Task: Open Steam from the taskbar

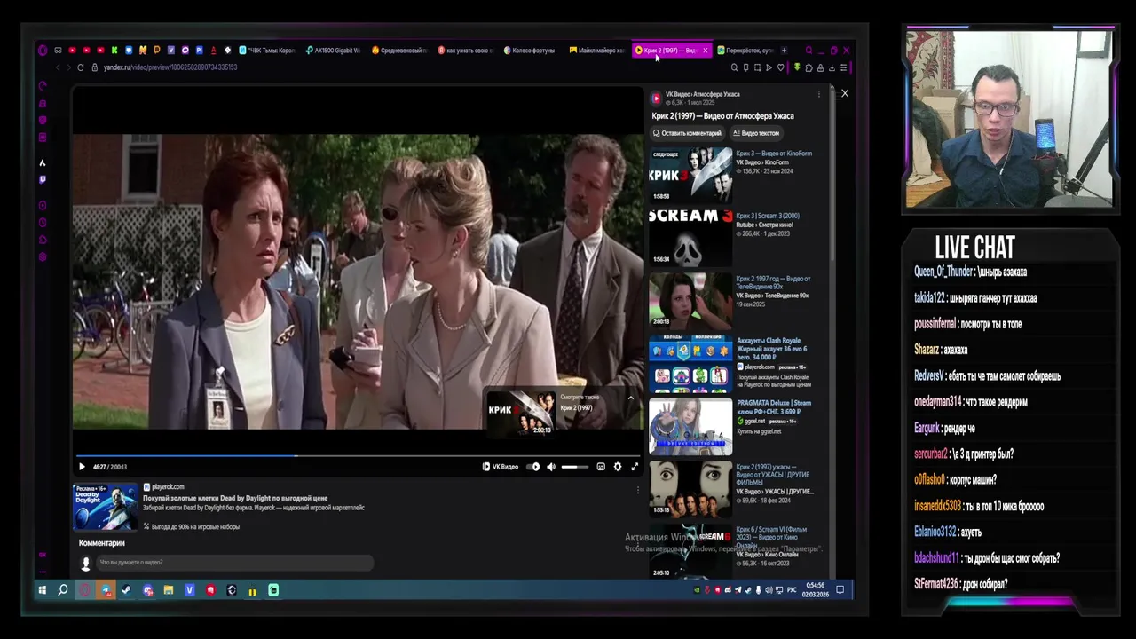Action: click(x=126, y=590)
